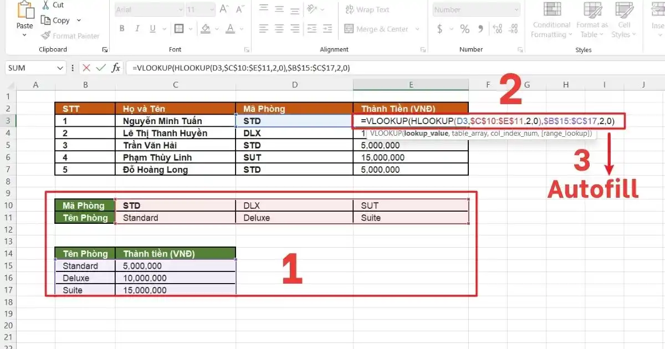Click the Comma Style icon

pos(479,29)
